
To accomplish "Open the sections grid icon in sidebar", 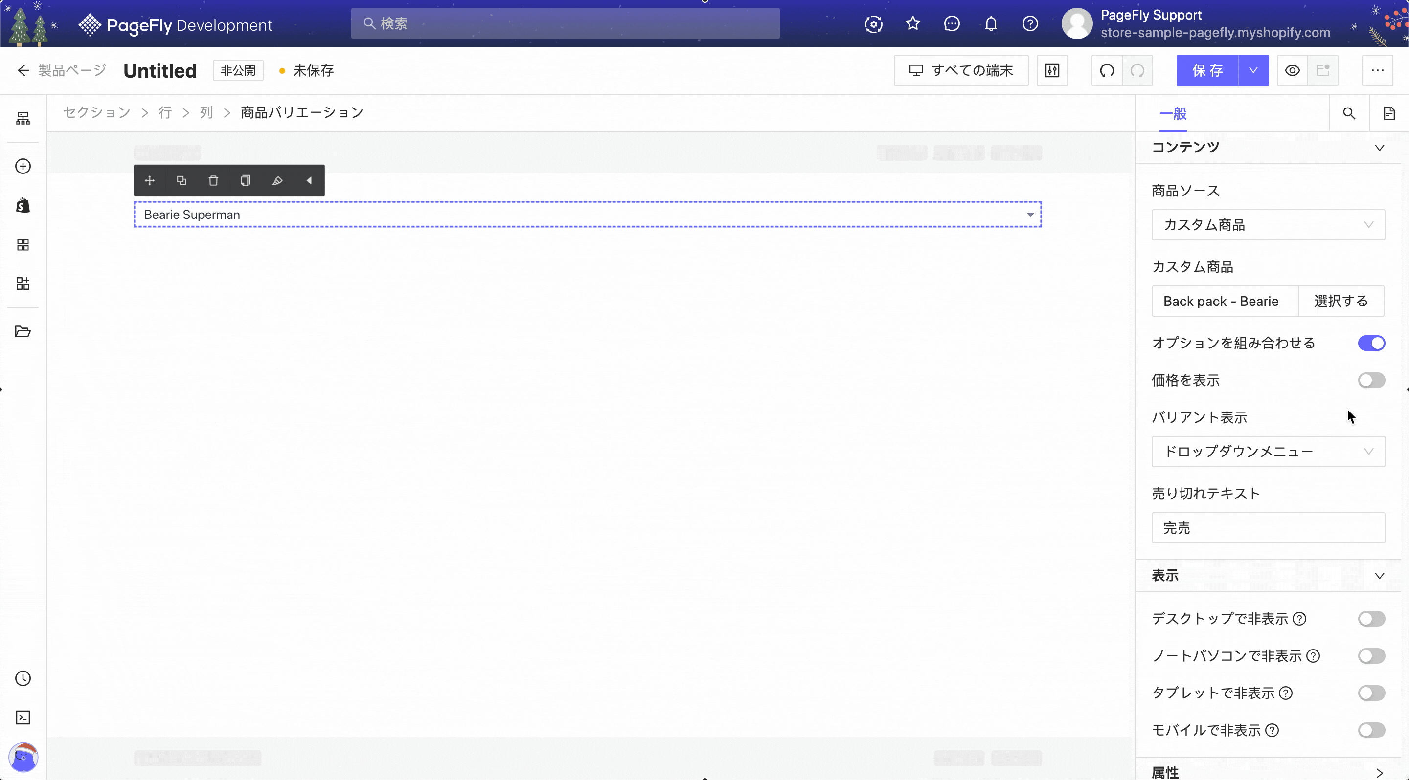I will tap(23, 245).
